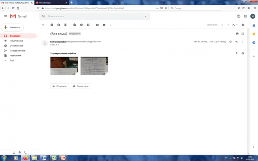Expand Ещё in left sidebar

(12, 60)
